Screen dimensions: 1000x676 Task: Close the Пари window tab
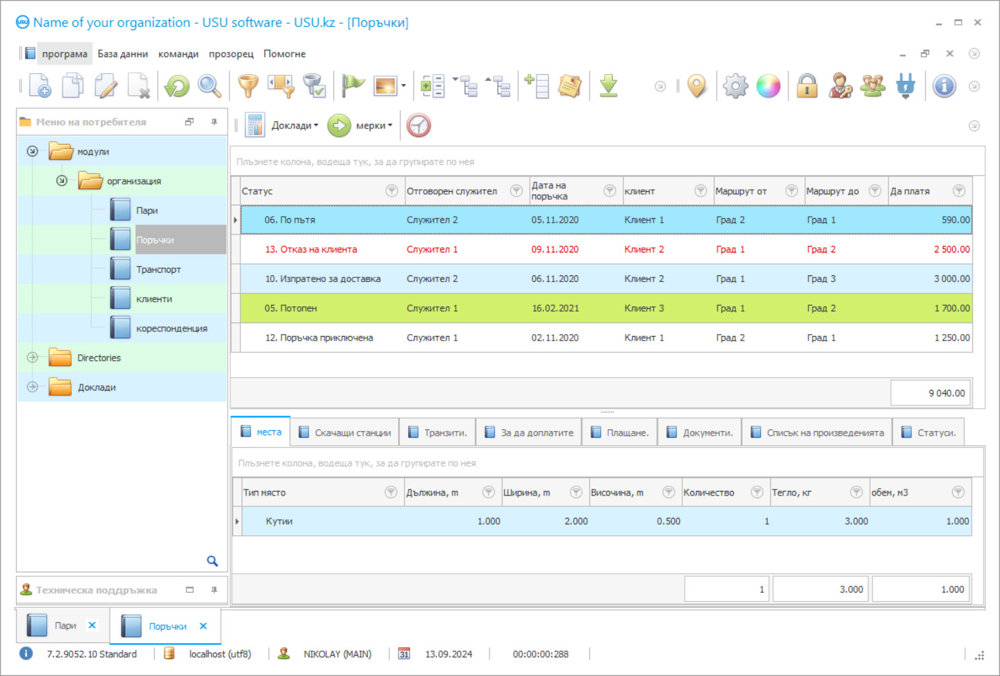[92, 626]
